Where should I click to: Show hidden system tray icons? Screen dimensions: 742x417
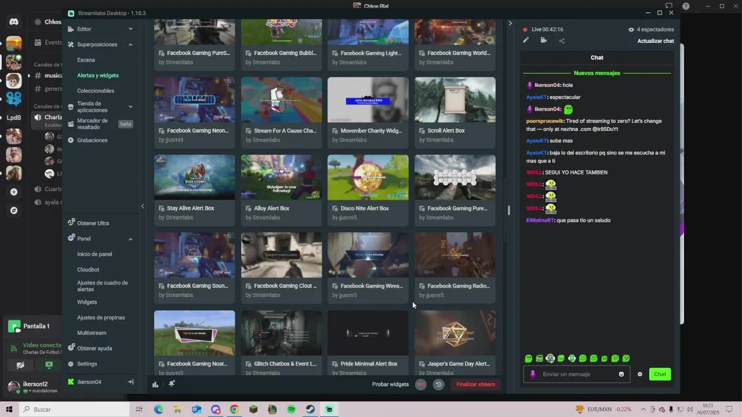643,409
